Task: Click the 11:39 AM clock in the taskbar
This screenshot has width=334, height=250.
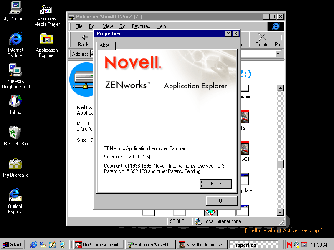Action: click(x=320, y=245)
